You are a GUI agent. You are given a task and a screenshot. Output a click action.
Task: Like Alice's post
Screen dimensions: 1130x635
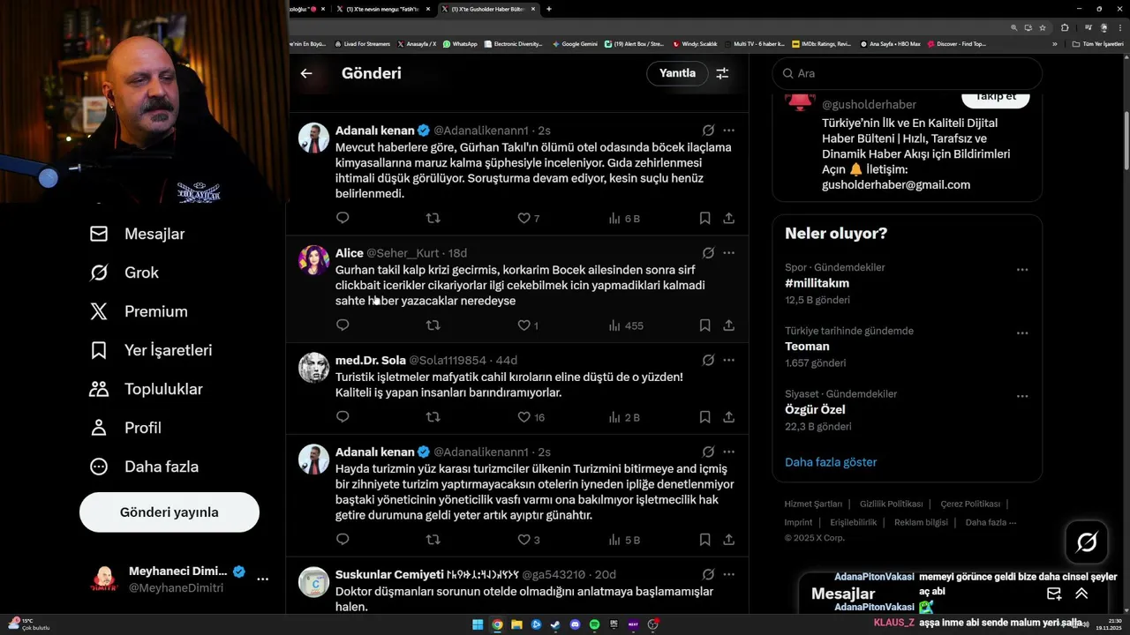[x=528, y=325]
